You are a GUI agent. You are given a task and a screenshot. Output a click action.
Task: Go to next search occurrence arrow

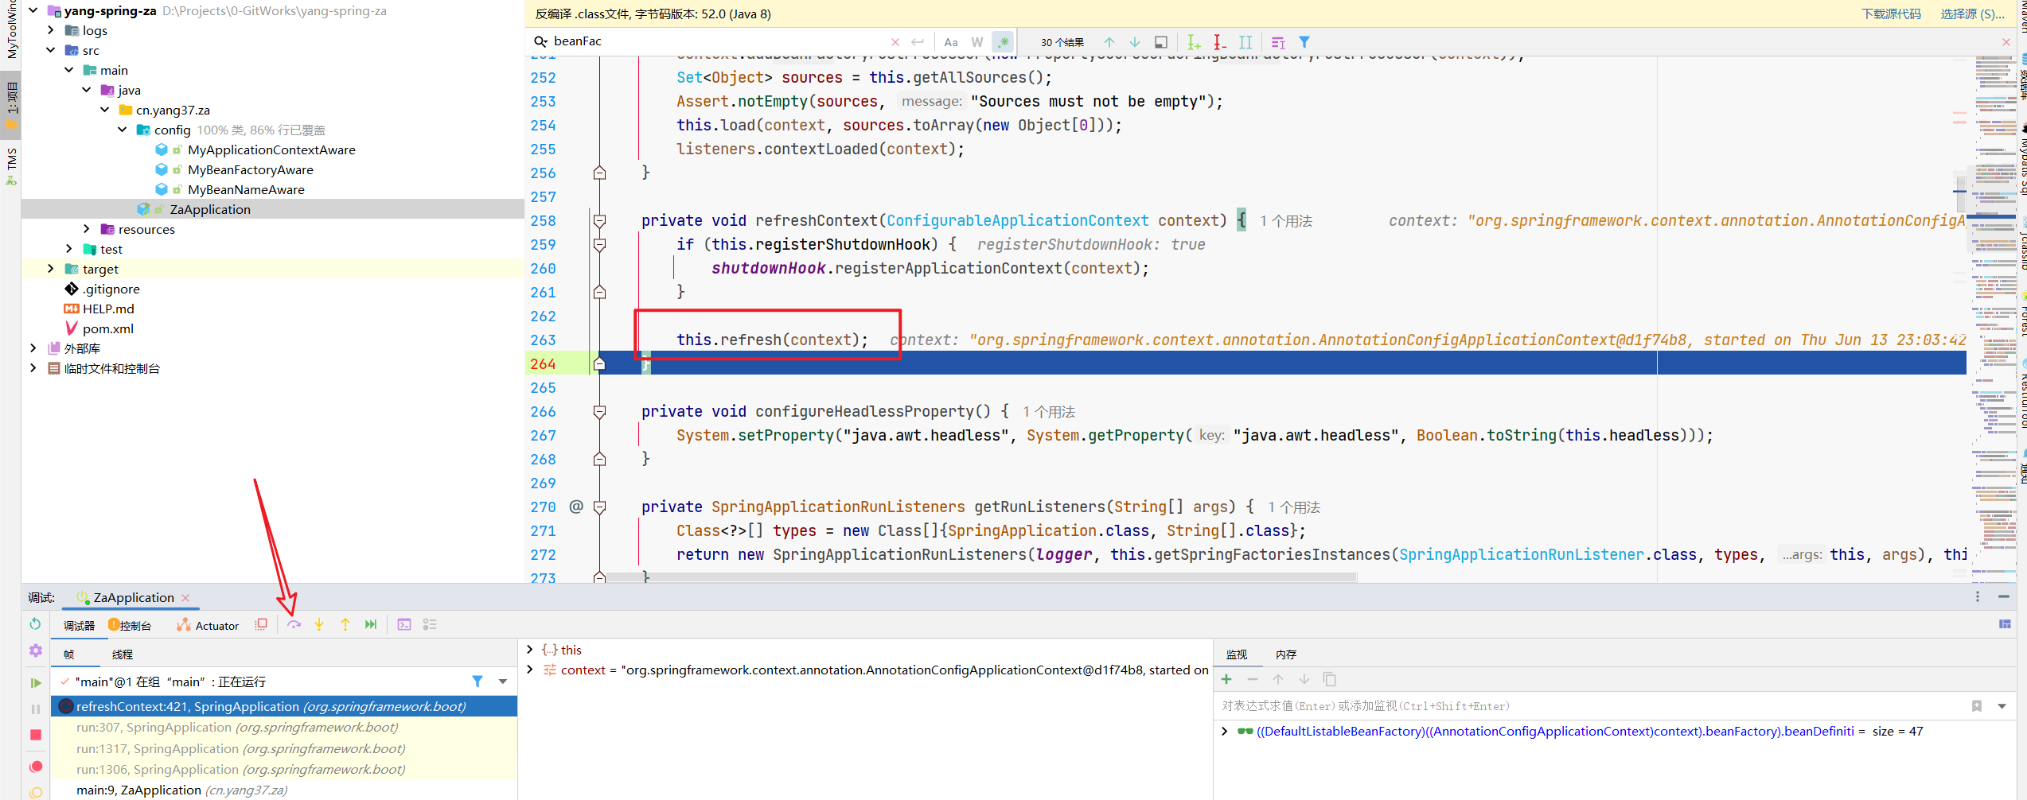[x=1135, y=42]
